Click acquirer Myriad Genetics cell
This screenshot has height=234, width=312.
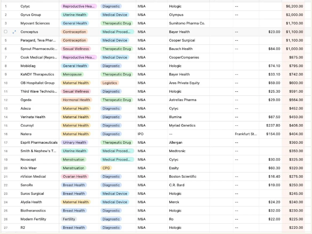point(182,125)
